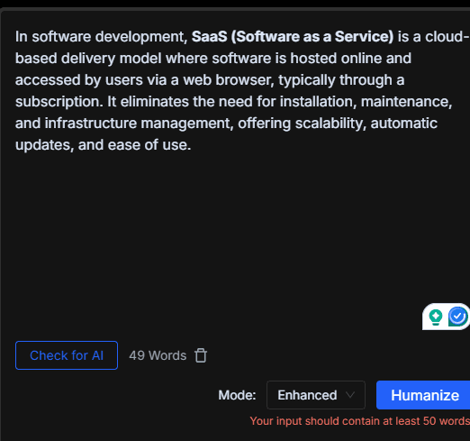Click the Mode: label
The image size is (470, 441).
point(237,395)
